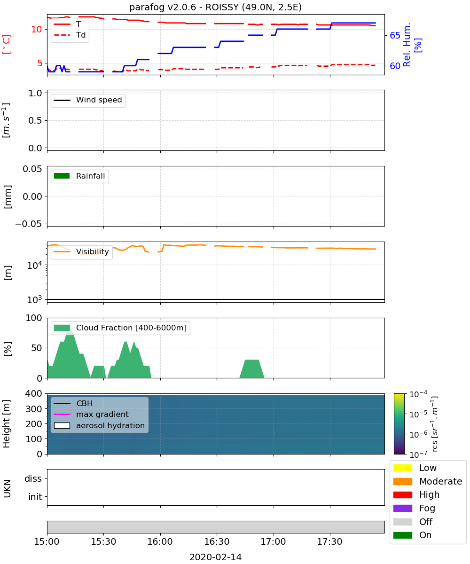Click the yellow Low legend swatch
This screenshot has height=564, width=470.
403,468
